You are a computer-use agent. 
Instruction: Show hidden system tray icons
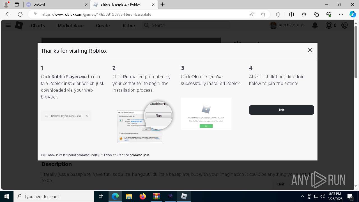click(302, 196)
